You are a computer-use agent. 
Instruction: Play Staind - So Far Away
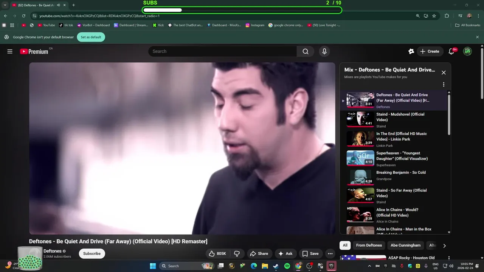pos(393,196)
